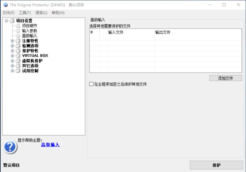
Task: Select the 试用控制 tree item
Action: [30, 71]
